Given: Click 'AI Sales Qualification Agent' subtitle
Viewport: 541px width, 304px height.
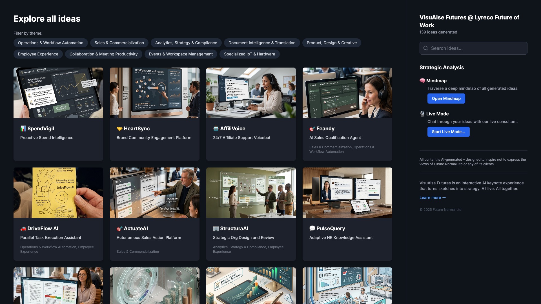Looking at the screenshot, I should coord(335,138).
